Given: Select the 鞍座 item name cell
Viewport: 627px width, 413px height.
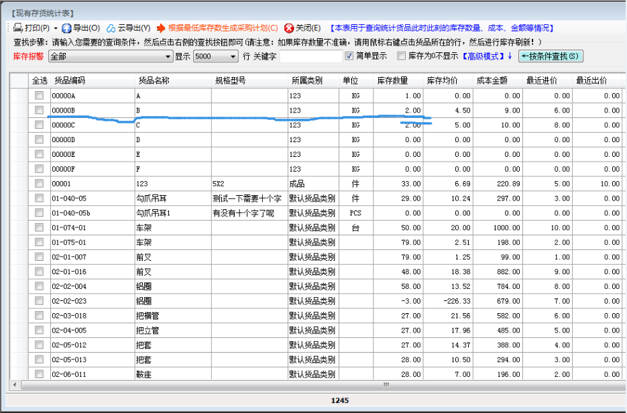Looking at the screenshot, I should point(172,375).
